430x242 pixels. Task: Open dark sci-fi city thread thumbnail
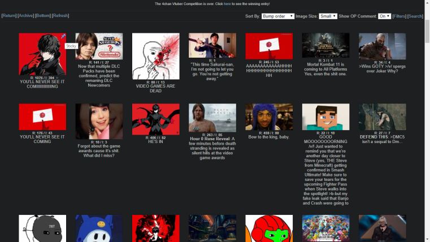[x=212, y=228]
